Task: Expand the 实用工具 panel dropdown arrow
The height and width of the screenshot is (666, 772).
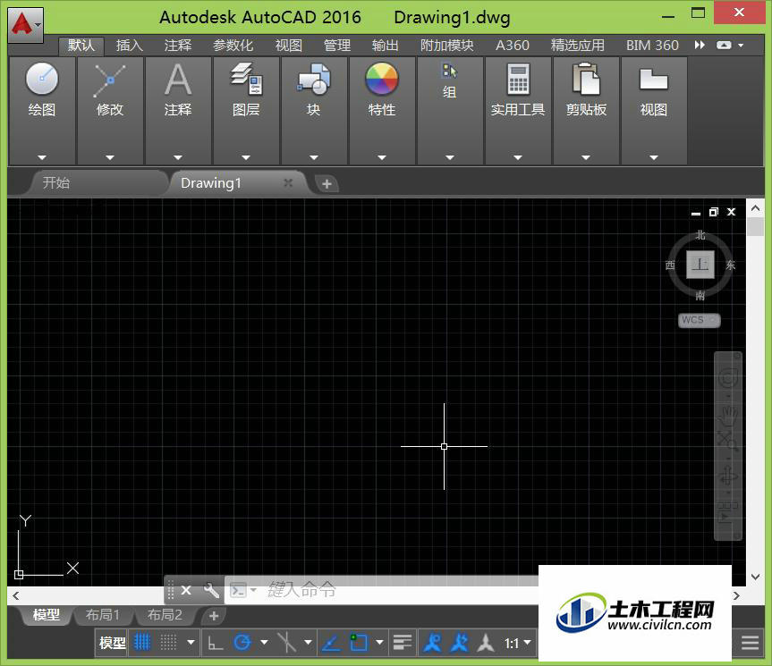Action: tap(517, 157)
